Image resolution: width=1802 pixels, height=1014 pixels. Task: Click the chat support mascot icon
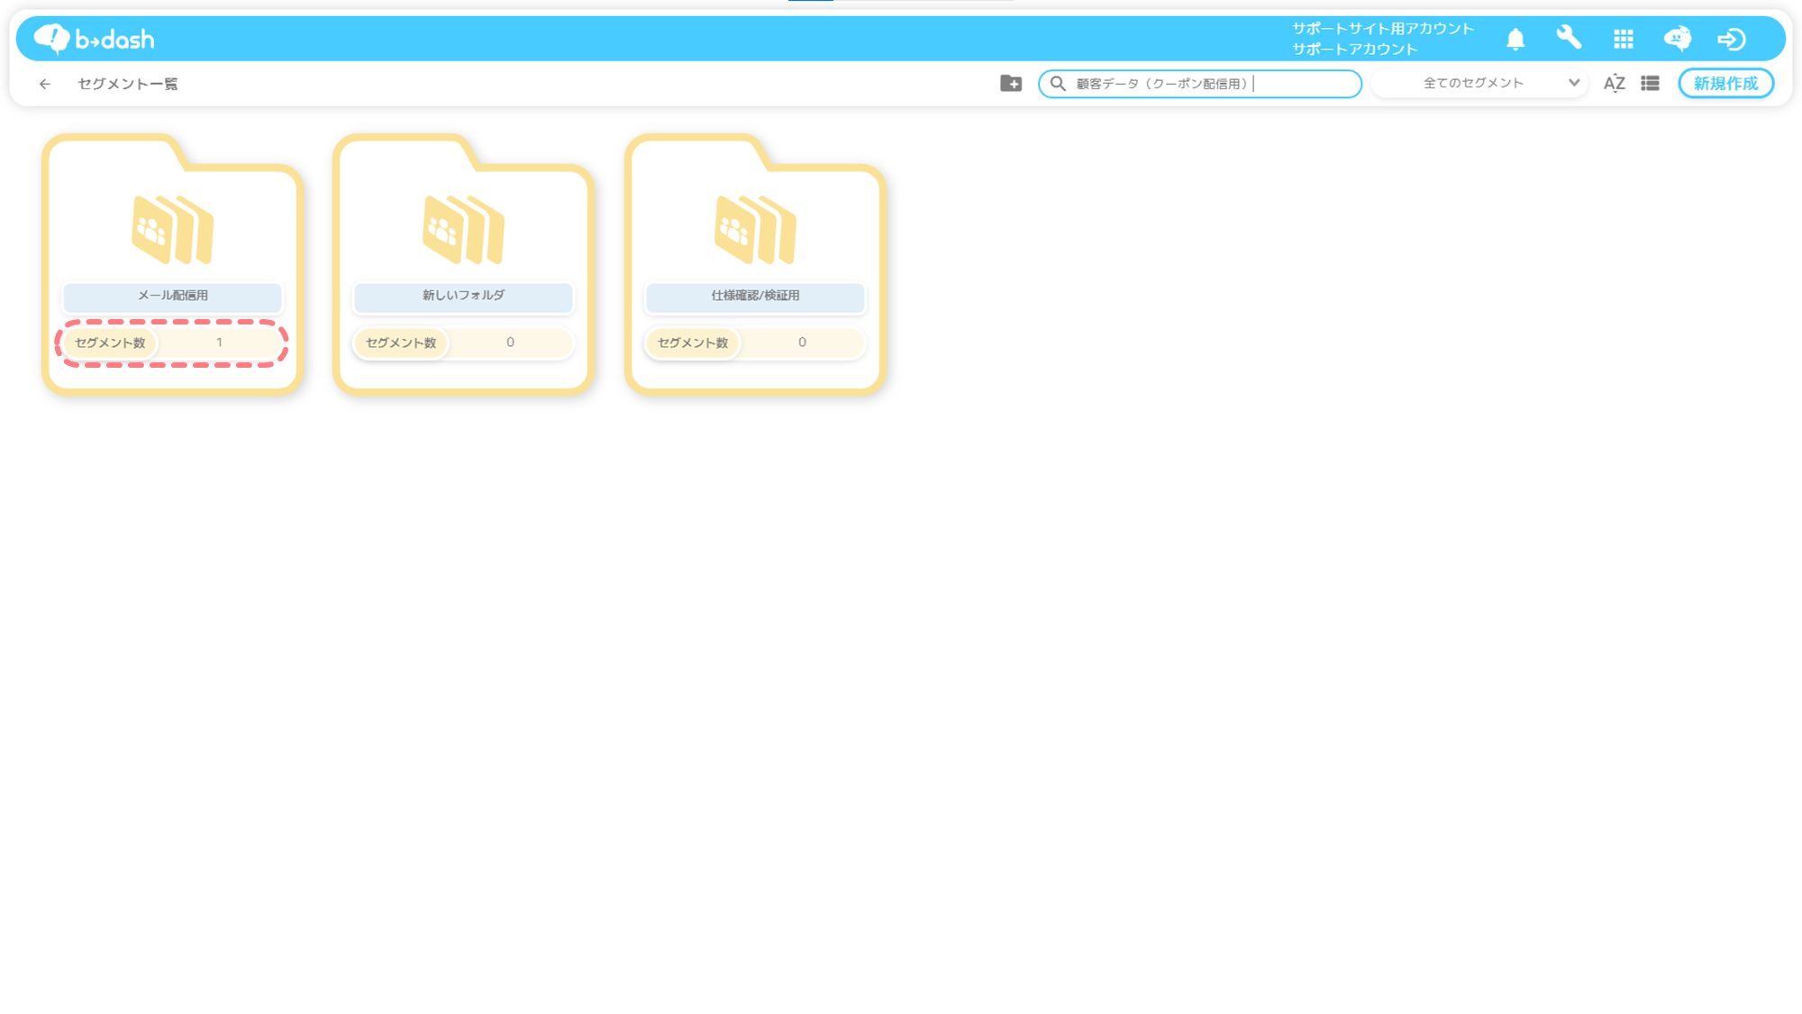[1677, 39]
